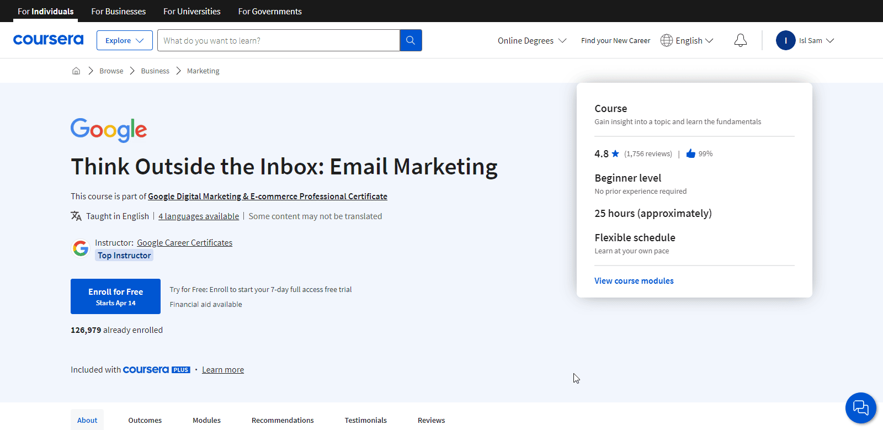
Task: Click the Business breadcrumb
Action: click(155, 71)
